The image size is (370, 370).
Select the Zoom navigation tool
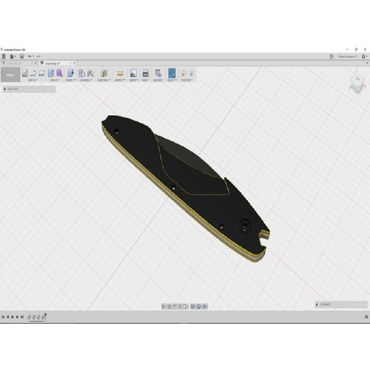[x=179, y=307]
